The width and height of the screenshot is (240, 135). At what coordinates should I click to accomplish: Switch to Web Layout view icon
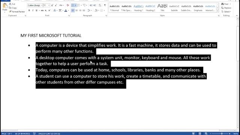click(206, 133)
